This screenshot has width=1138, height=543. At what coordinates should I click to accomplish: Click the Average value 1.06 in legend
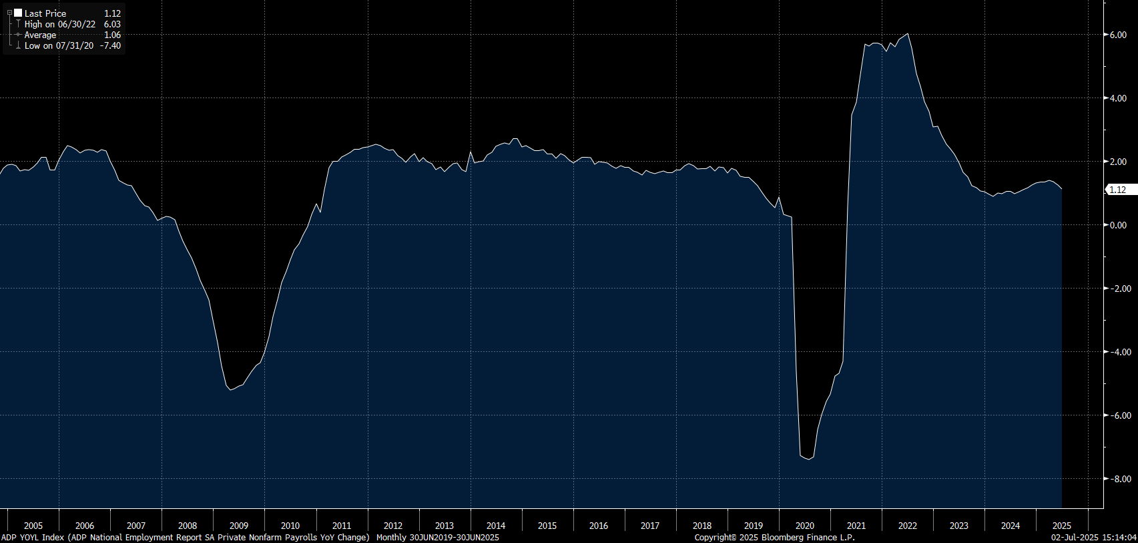(x=112, y=35)
